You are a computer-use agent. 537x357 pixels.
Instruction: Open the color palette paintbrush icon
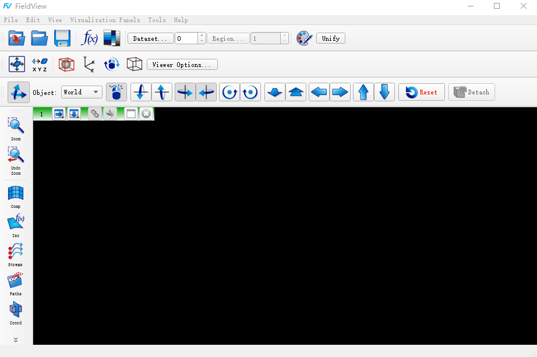point(304,38)
